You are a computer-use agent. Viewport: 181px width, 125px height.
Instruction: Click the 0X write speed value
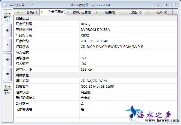point(84,64)
